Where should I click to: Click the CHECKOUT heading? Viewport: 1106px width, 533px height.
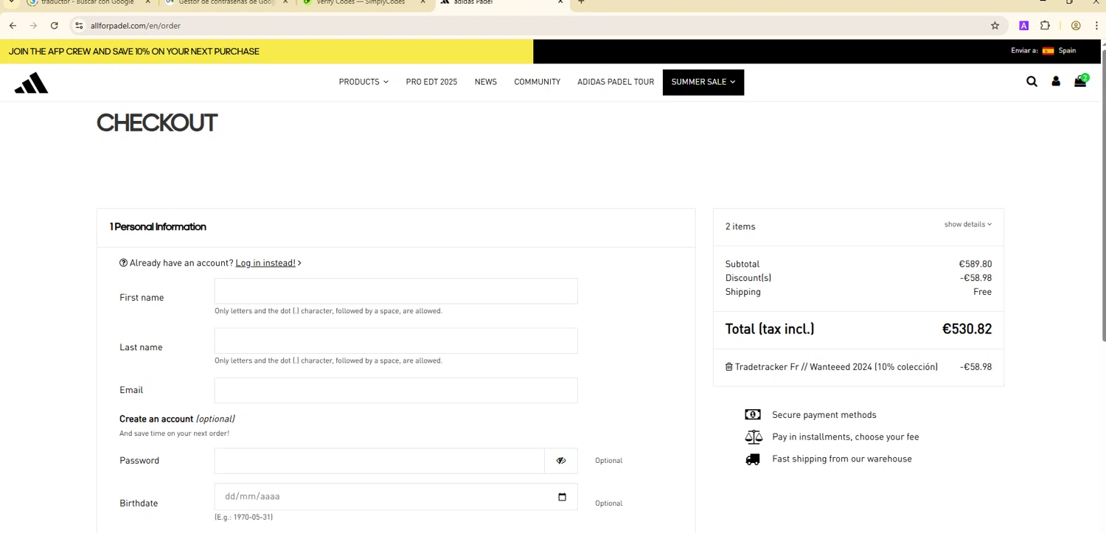[x=157, y=122]
